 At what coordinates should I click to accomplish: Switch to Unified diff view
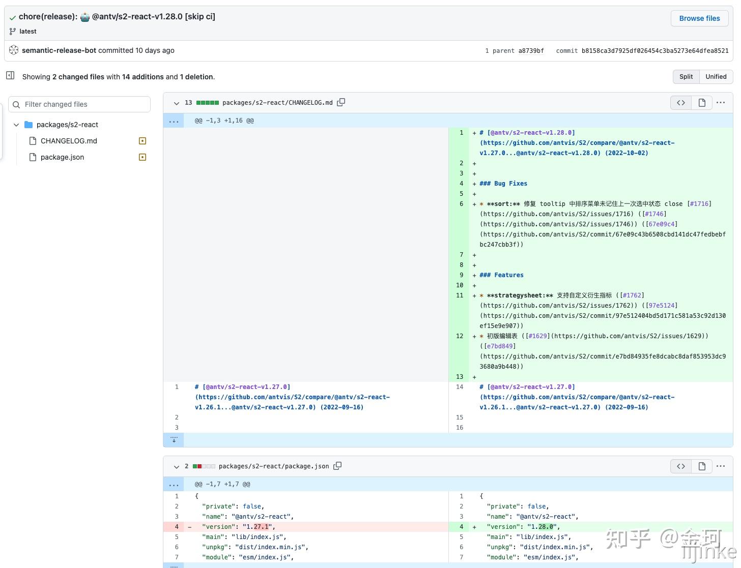[x=716, y=76]
